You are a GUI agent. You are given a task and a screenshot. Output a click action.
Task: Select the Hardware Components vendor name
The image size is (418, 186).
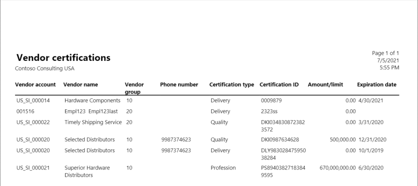[92, 101]
